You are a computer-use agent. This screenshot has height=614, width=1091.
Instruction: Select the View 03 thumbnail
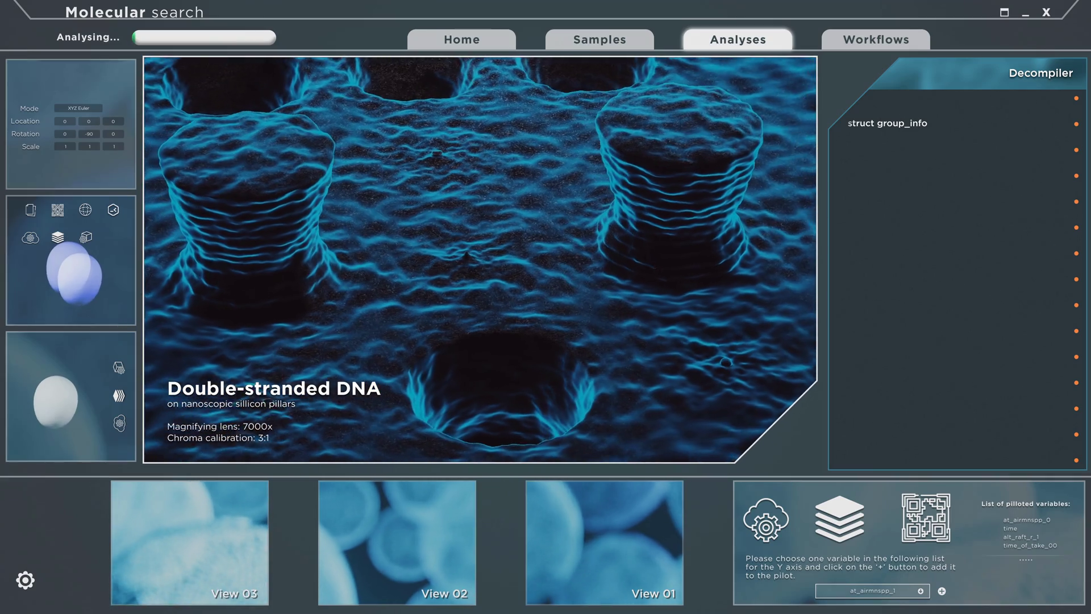[x=189, y=542]
